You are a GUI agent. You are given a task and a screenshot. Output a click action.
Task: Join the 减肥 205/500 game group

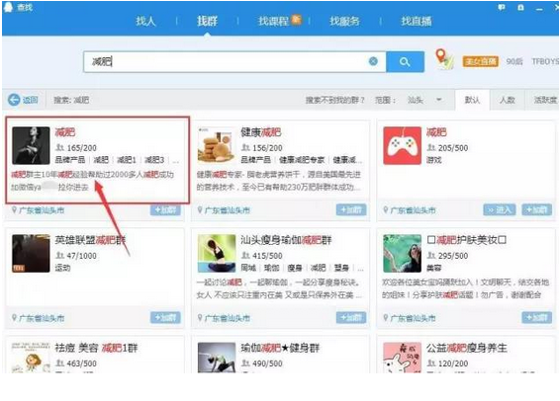(537, 210)
